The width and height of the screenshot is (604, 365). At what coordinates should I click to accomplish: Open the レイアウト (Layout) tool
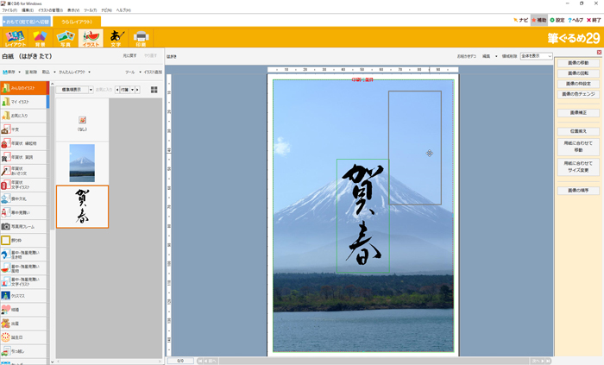click(x=15, y=37)
